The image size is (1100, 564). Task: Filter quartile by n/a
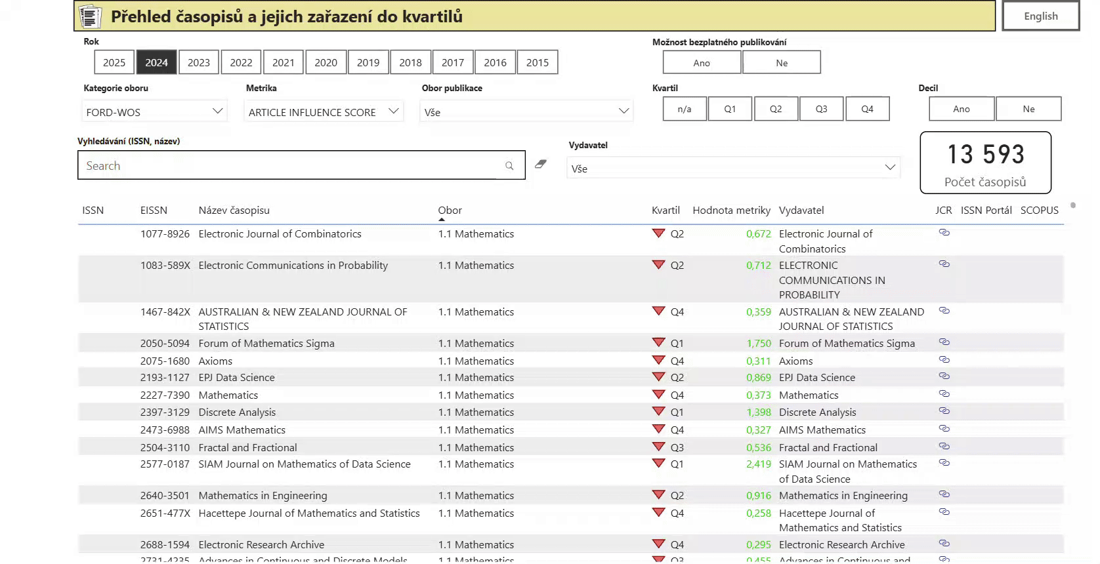tap(685, 109)
